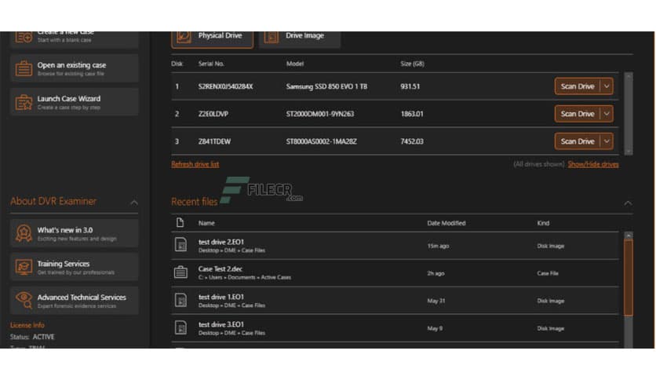
Task: Open Scan Drive dropdown for ST8000AS0002 drive
Action: coord(607,141)
